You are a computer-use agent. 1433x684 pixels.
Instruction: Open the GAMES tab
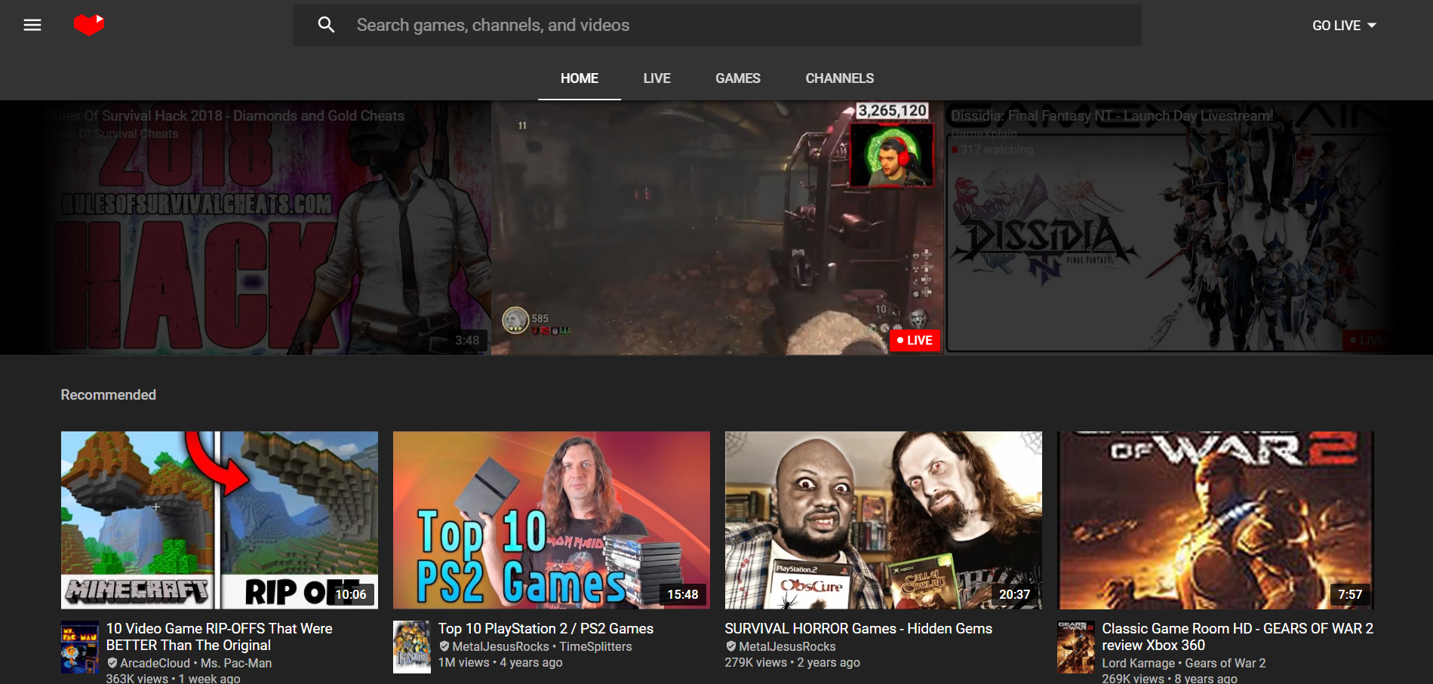click(737, 78)
